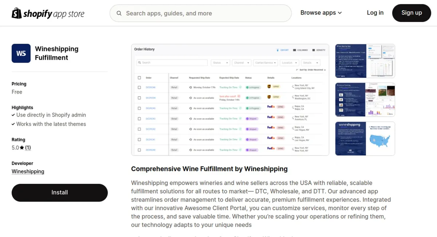
Task: Click the Pricing label
Action: coord(19,84)
